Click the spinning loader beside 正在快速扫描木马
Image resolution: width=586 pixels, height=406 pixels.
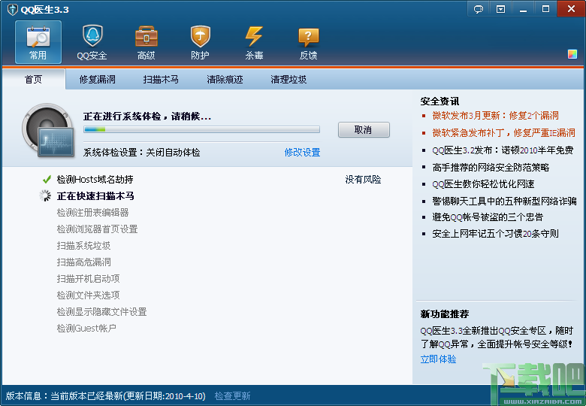[x=45, y=195]
